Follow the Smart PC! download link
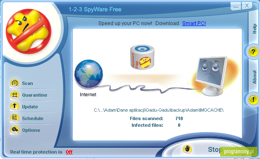Screen dimensions: 260x159 tap(194, 23)
